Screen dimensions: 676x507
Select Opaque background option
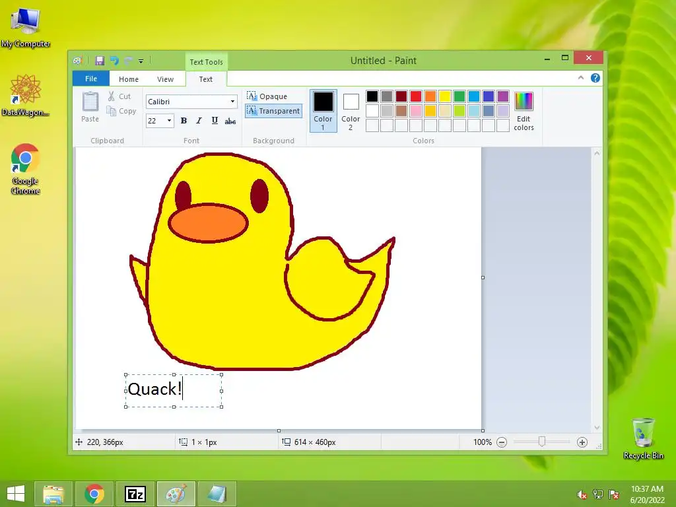click(x=267, y=96)
